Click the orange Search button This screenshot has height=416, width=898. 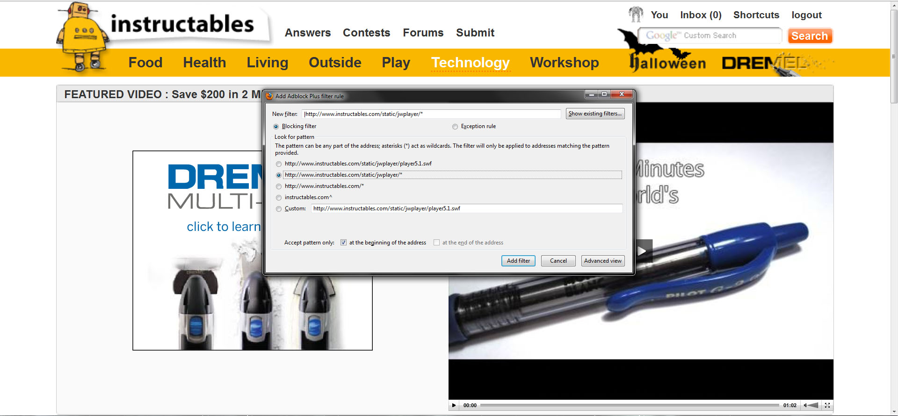tap(810, 36)
